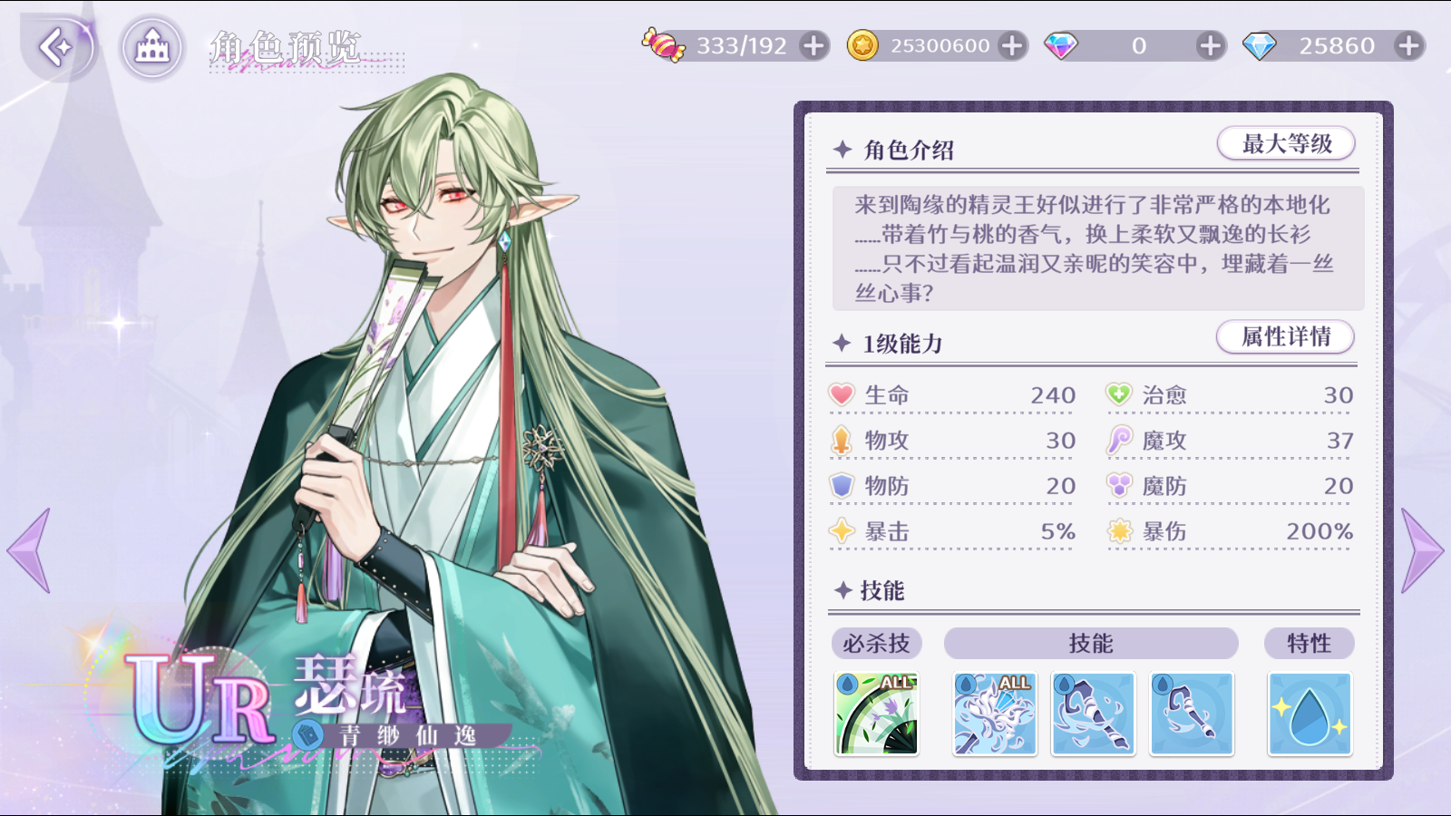Show next character with right arrow
Viewport: 1451px width, 816px height.
[x=1421, y=550]
